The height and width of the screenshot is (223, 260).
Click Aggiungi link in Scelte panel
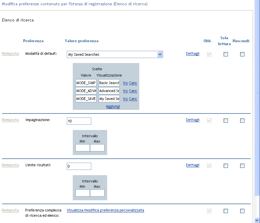click(x=113, y=106)
